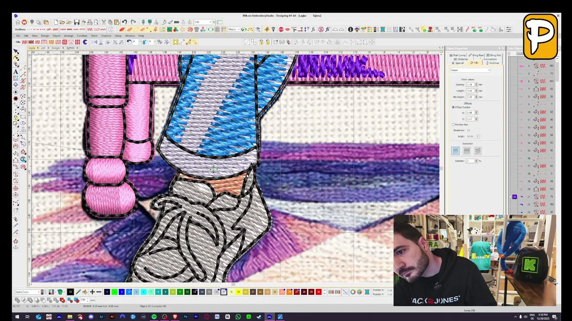Close the Object Properties panel
This screenshot has width=572, height=321.
(503, 48)
